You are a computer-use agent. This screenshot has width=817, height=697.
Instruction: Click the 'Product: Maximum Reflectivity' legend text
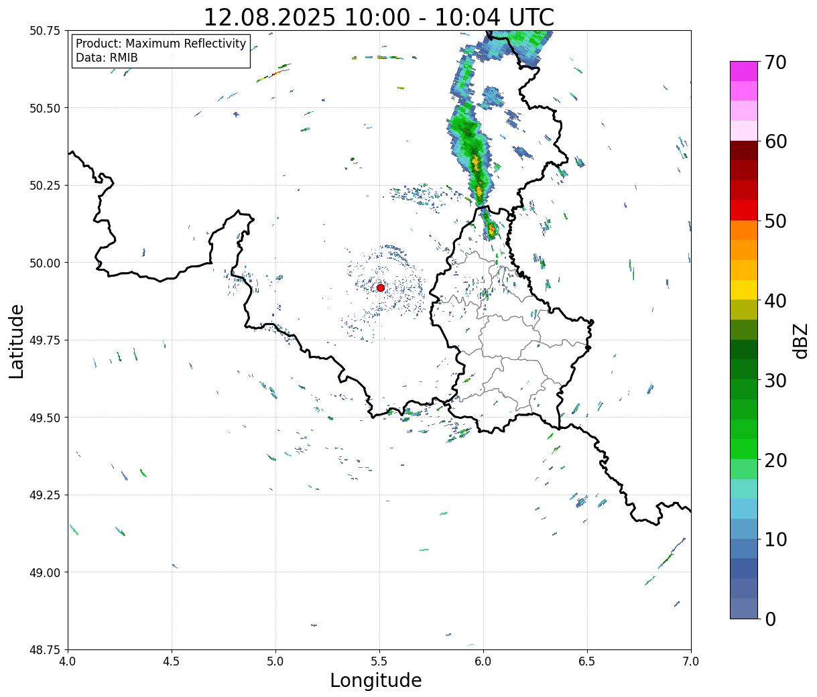pos(161,44)
